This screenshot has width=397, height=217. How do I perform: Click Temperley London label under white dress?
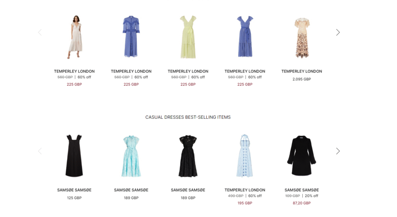point(74,71)
